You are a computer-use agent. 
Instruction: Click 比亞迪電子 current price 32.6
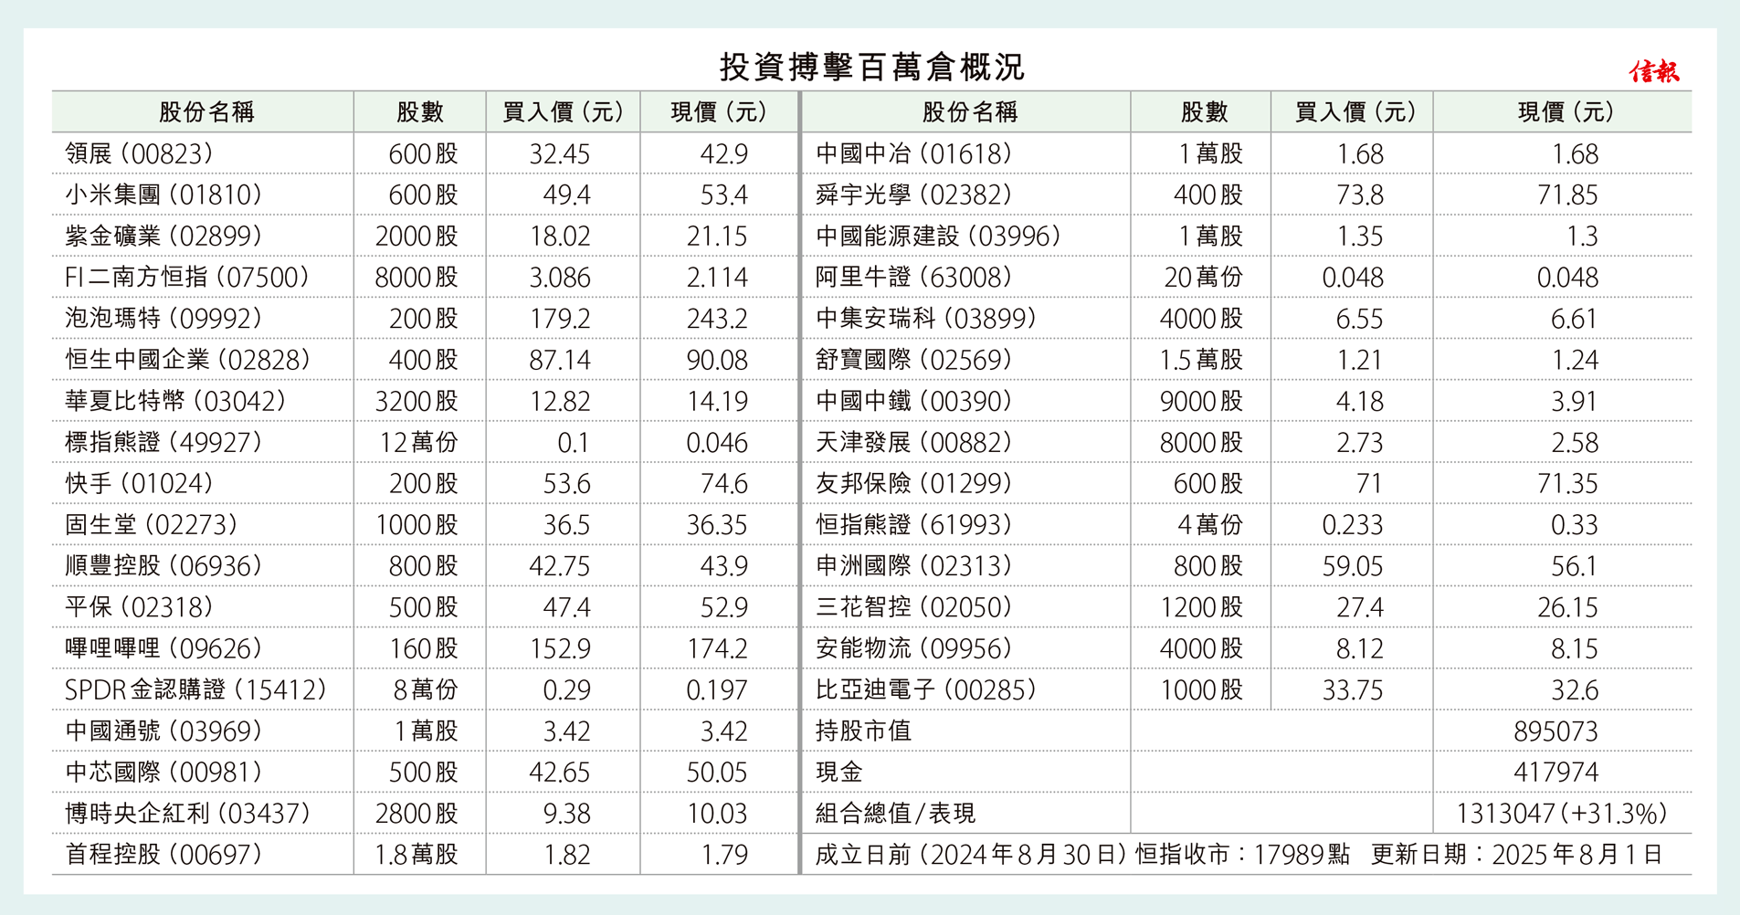click(1575, 689)
